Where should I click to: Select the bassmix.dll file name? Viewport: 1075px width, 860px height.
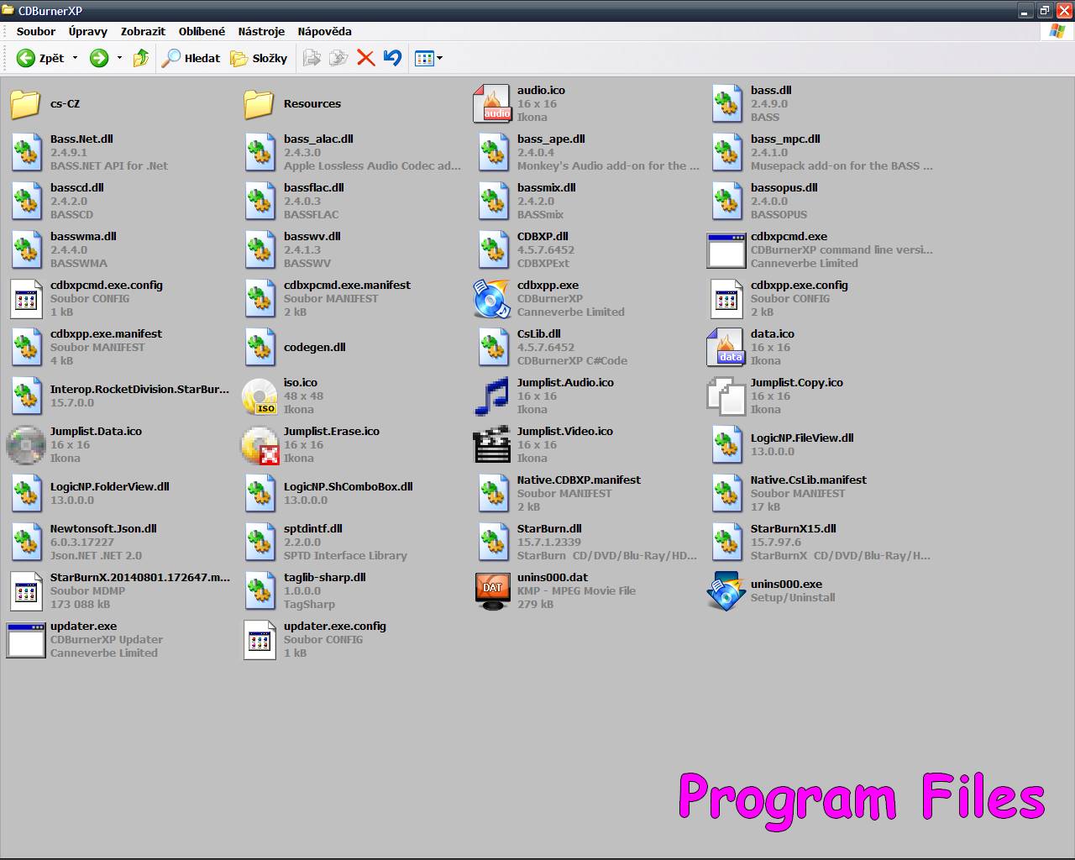click(x=547, y=187)
